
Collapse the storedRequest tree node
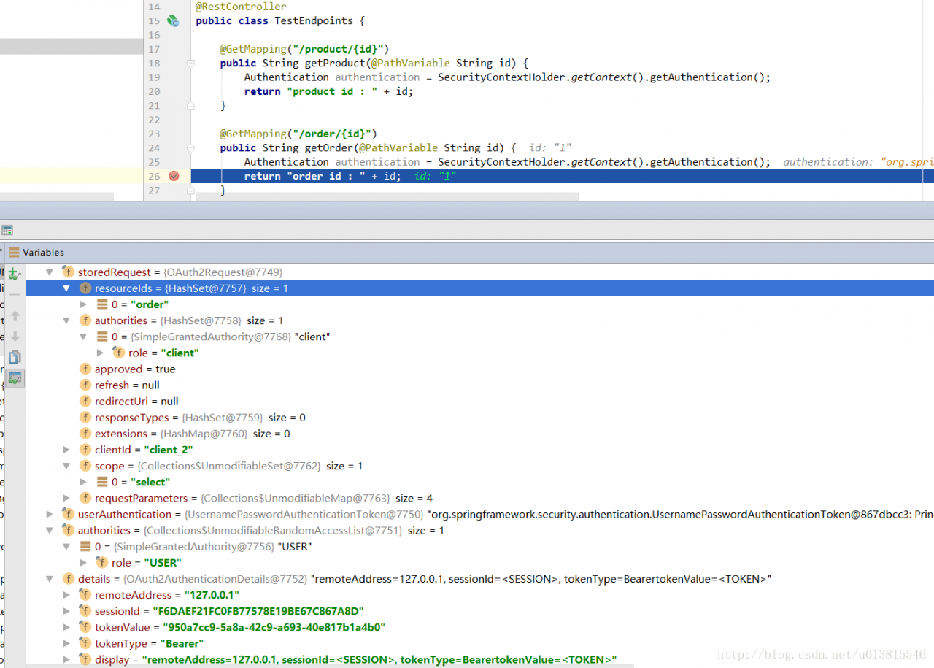50,272
